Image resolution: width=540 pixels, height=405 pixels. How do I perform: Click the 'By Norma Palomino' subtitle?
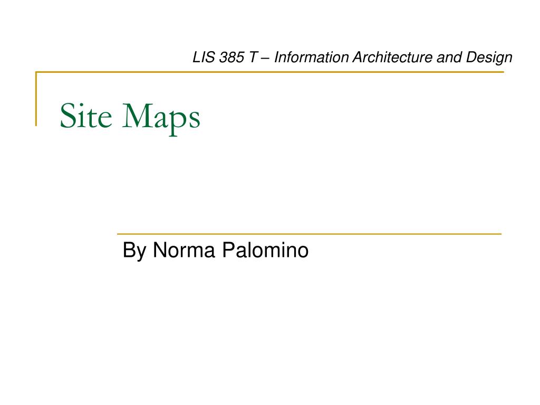click(x=215, y=250)
